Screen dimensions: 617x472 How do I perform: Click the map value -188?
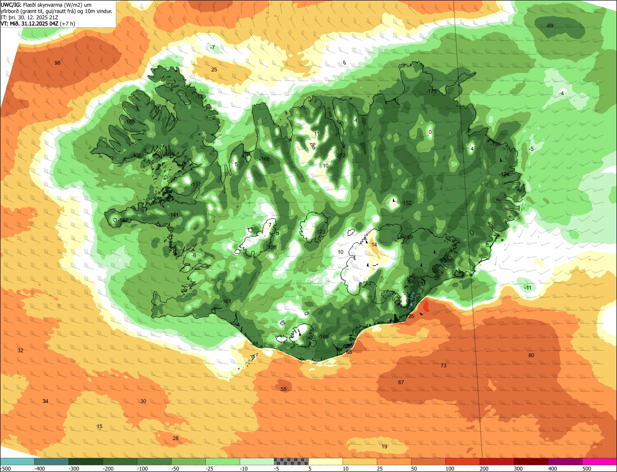tap(323, 337)
